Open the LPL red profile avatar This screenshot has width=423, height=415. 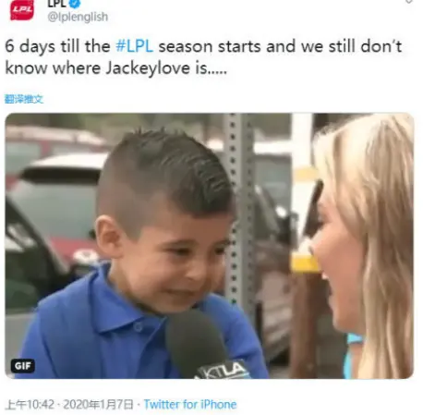point(21,10)
